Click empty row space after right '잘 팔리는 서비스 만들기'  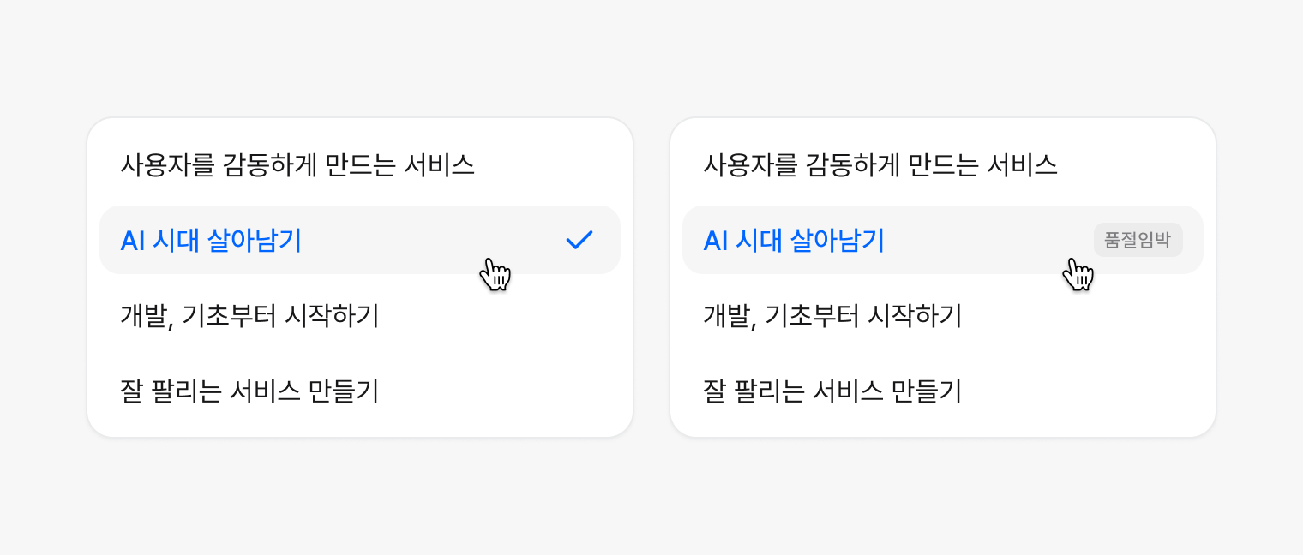coord(1080,391)
